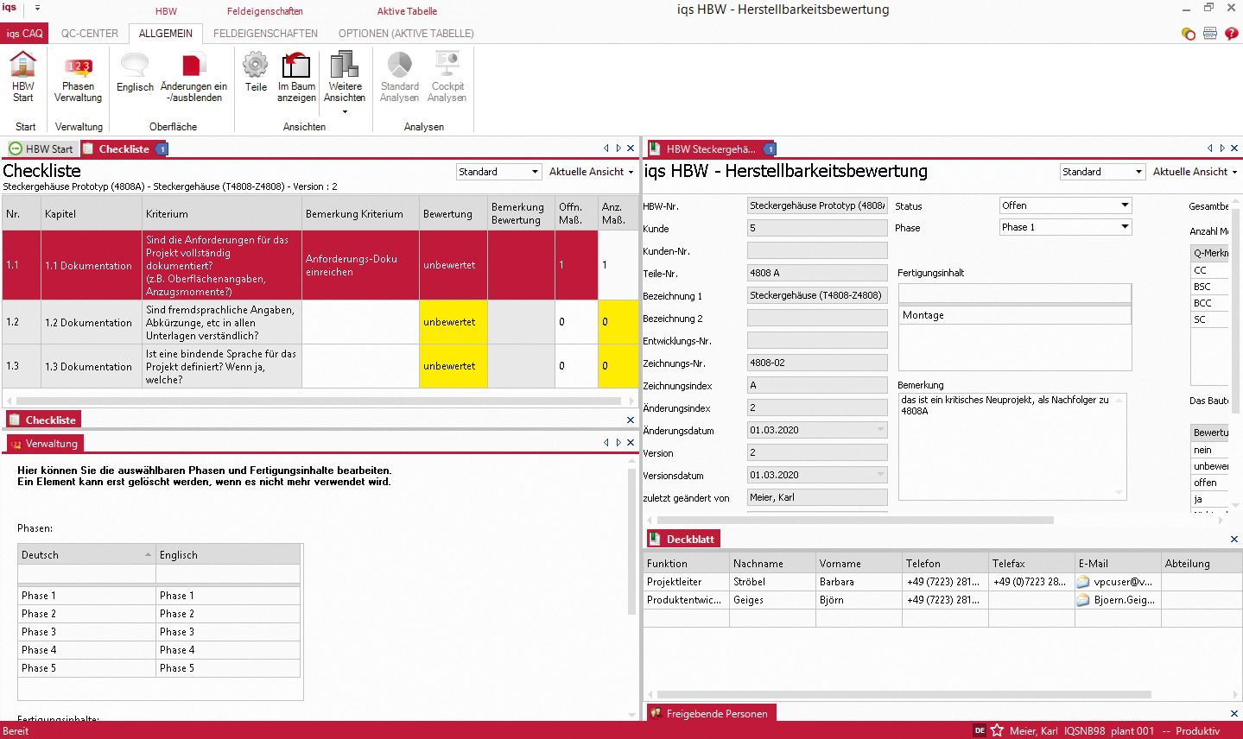The width and height of the screenshot is (1243, 739).
Task: Click the envelope icon beside Bjoern.Geig email
Action: point(1082,600)
